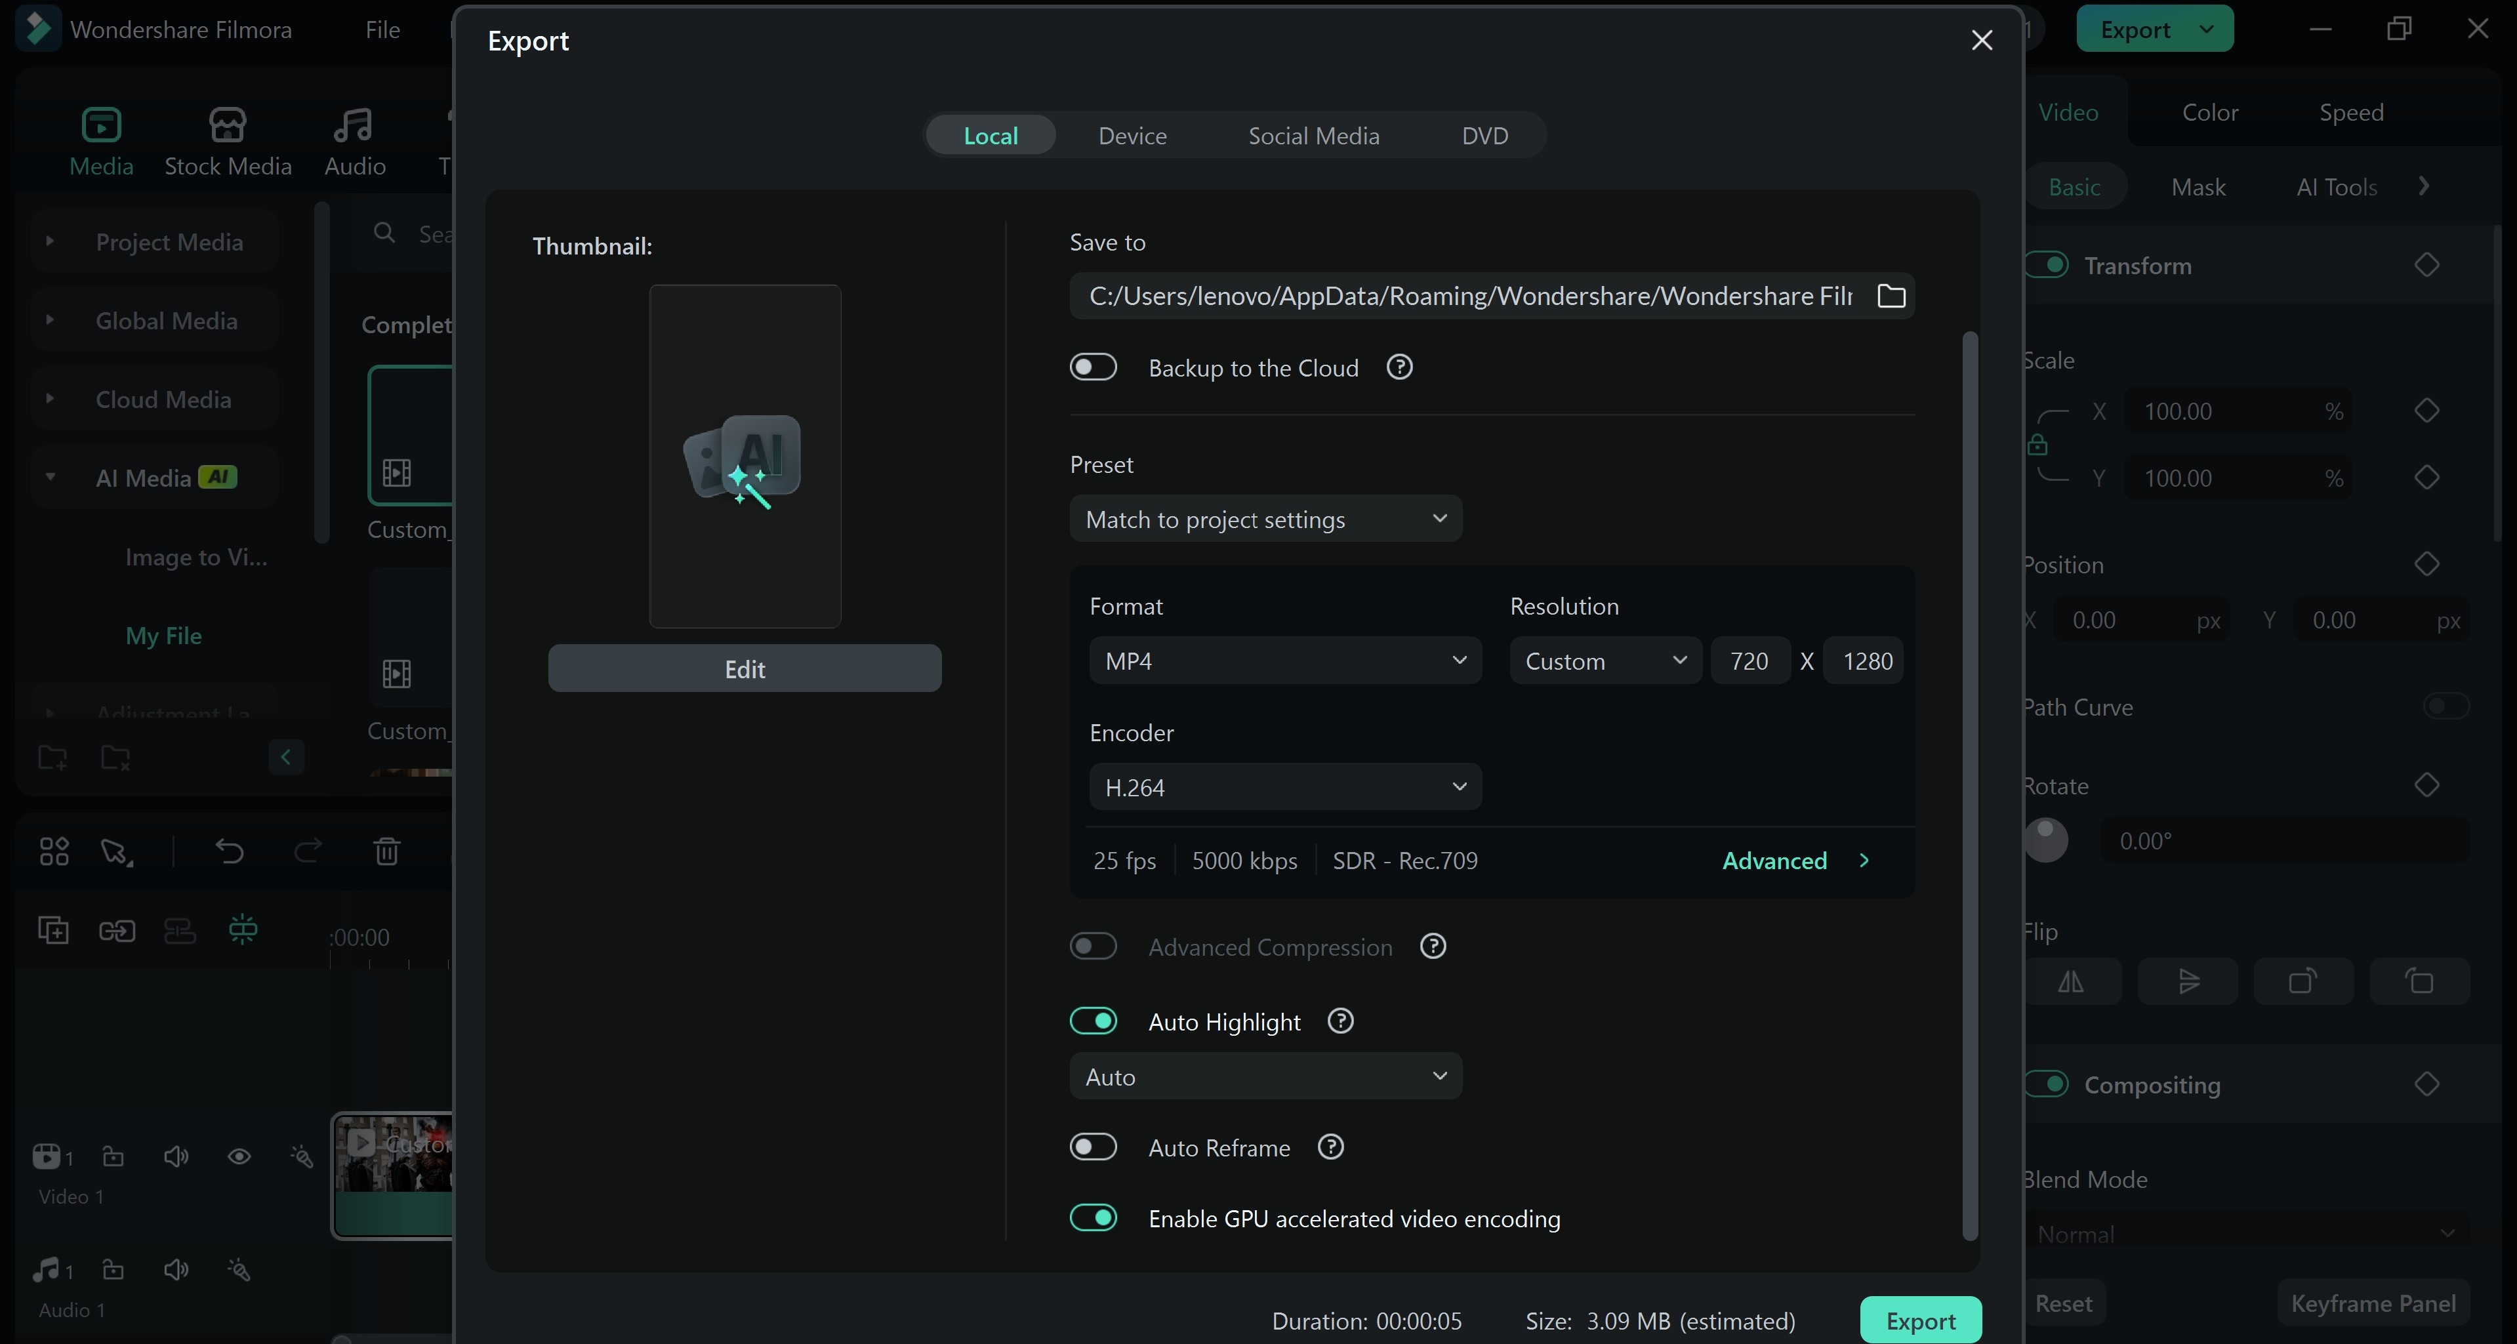The width and height of the screenshot is (2517, 1344).
Task: Click the Auto Highlight help icon
Action: [1341, 1021]
